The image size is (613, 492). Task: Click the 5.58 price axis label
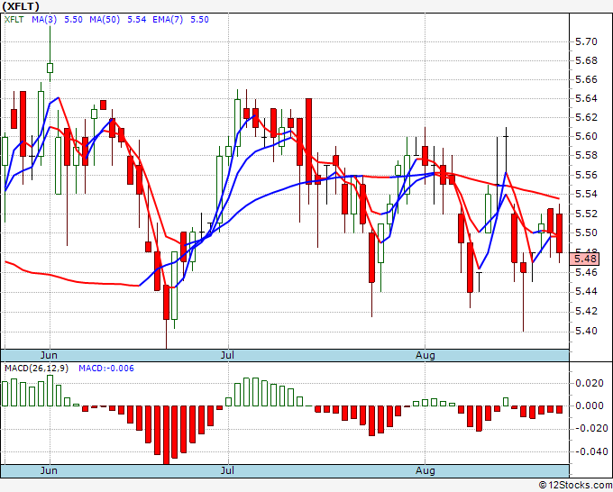pos(587,156)
